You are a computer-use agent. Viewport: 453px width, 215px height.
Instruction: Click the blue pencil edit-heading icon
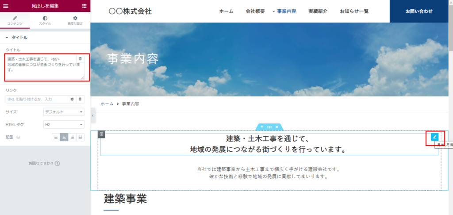434,137
